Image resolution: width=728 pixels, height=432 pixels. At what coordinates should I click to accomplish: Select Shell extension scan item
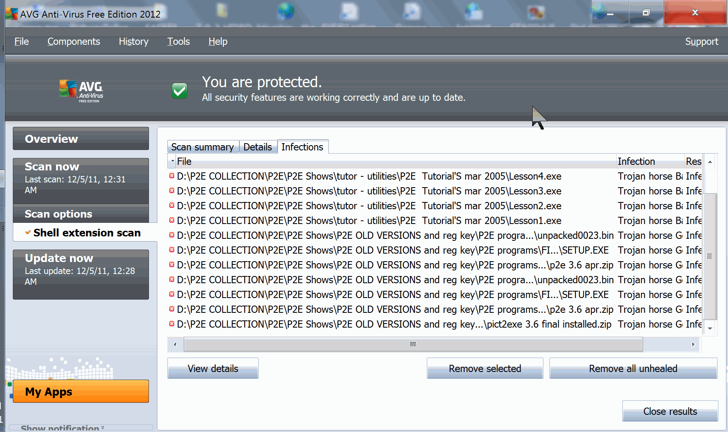86,232
